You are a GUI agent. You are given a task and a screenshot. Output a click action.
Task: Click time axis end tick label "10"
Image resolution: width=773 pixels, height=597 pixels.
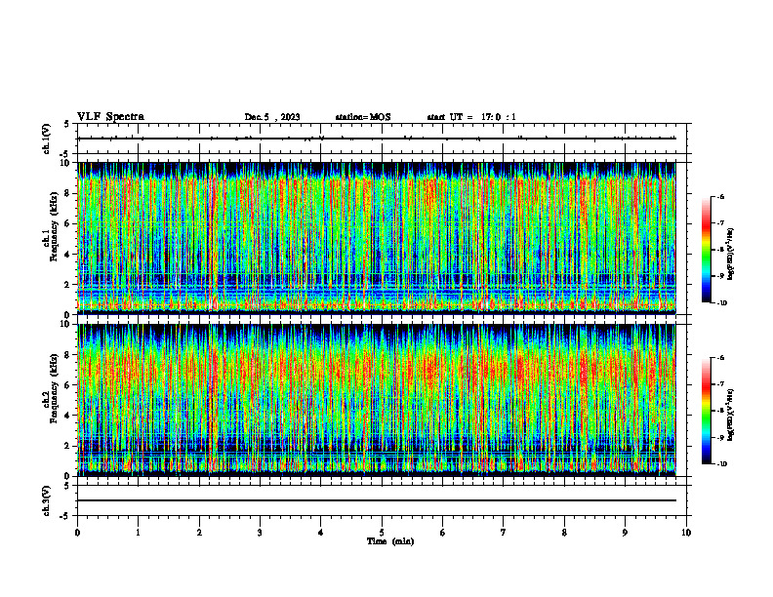686,533
